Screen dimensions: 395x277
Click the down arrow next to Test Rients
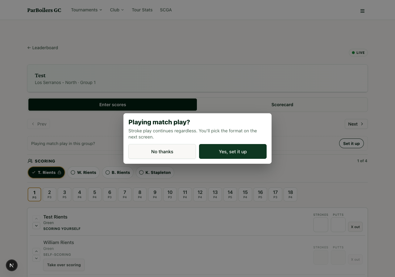(36, 226)
